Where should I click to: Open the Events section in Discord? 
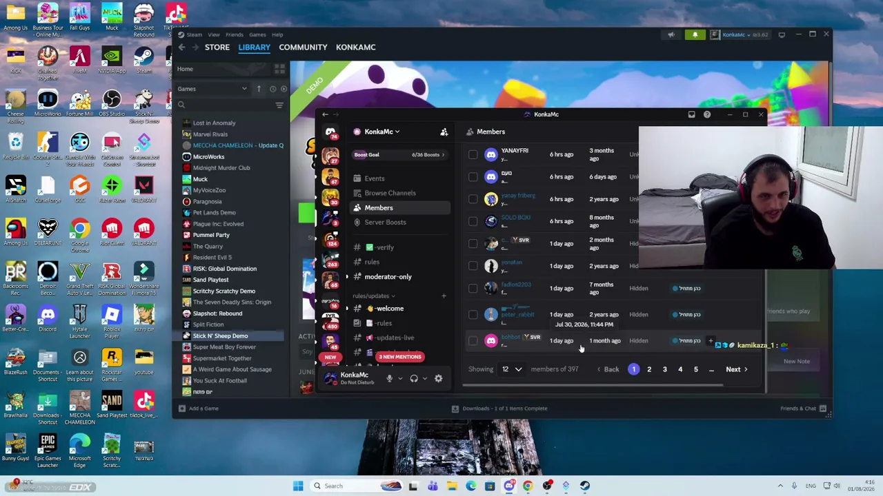pyautogui.click(x=400, y=178)
